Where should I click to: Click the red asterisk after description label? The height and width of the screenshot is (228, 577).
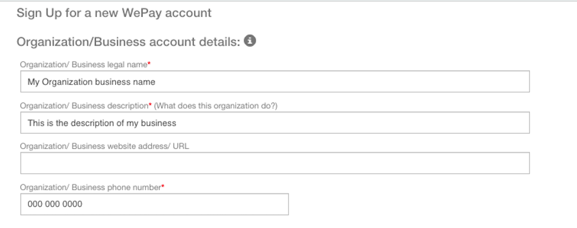[150, 105]
